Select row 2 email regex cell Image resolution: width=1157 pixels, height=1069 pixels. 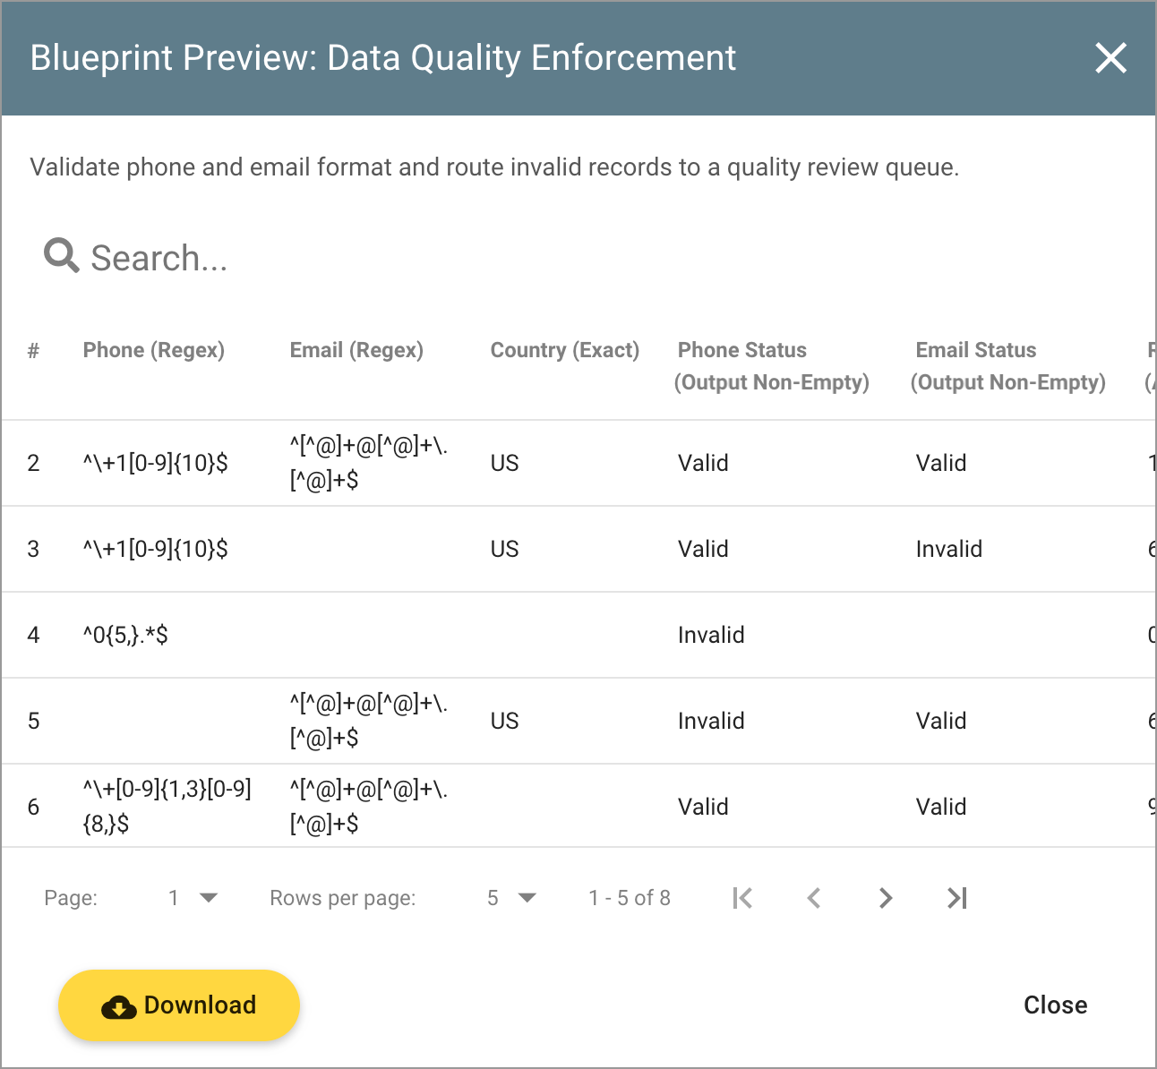(369, 463)
